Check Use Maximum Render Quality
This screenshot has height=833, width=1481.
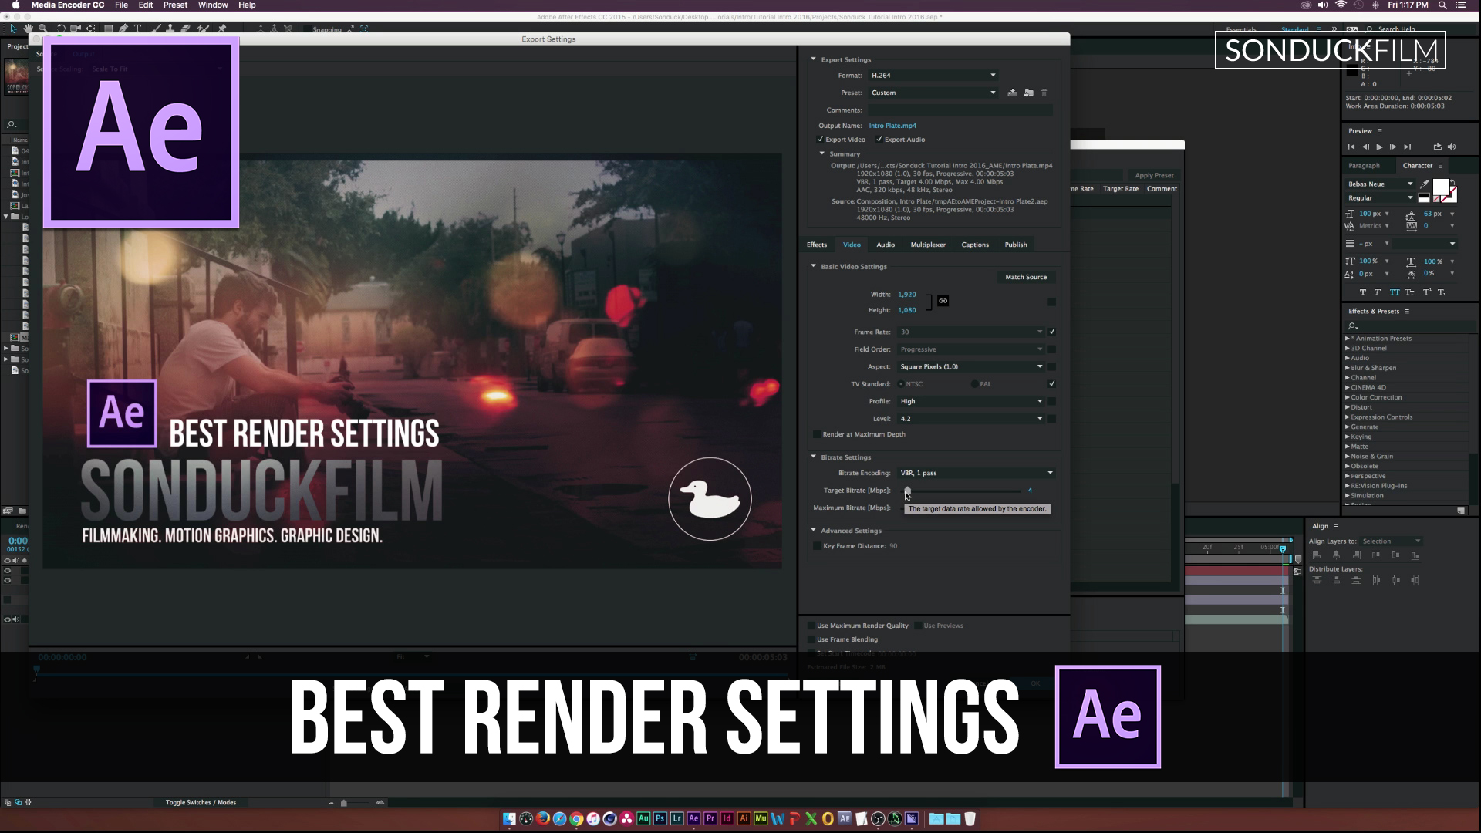coord(810,626)
